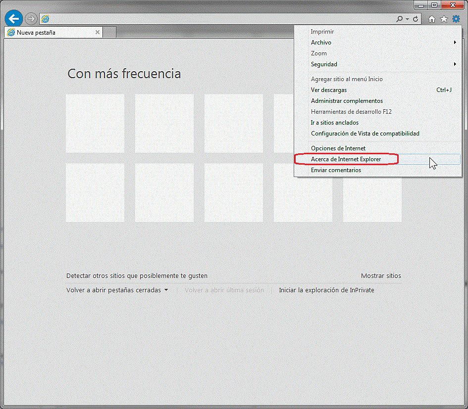Maximize the Internet Explorer window

(x=434, y=5)
